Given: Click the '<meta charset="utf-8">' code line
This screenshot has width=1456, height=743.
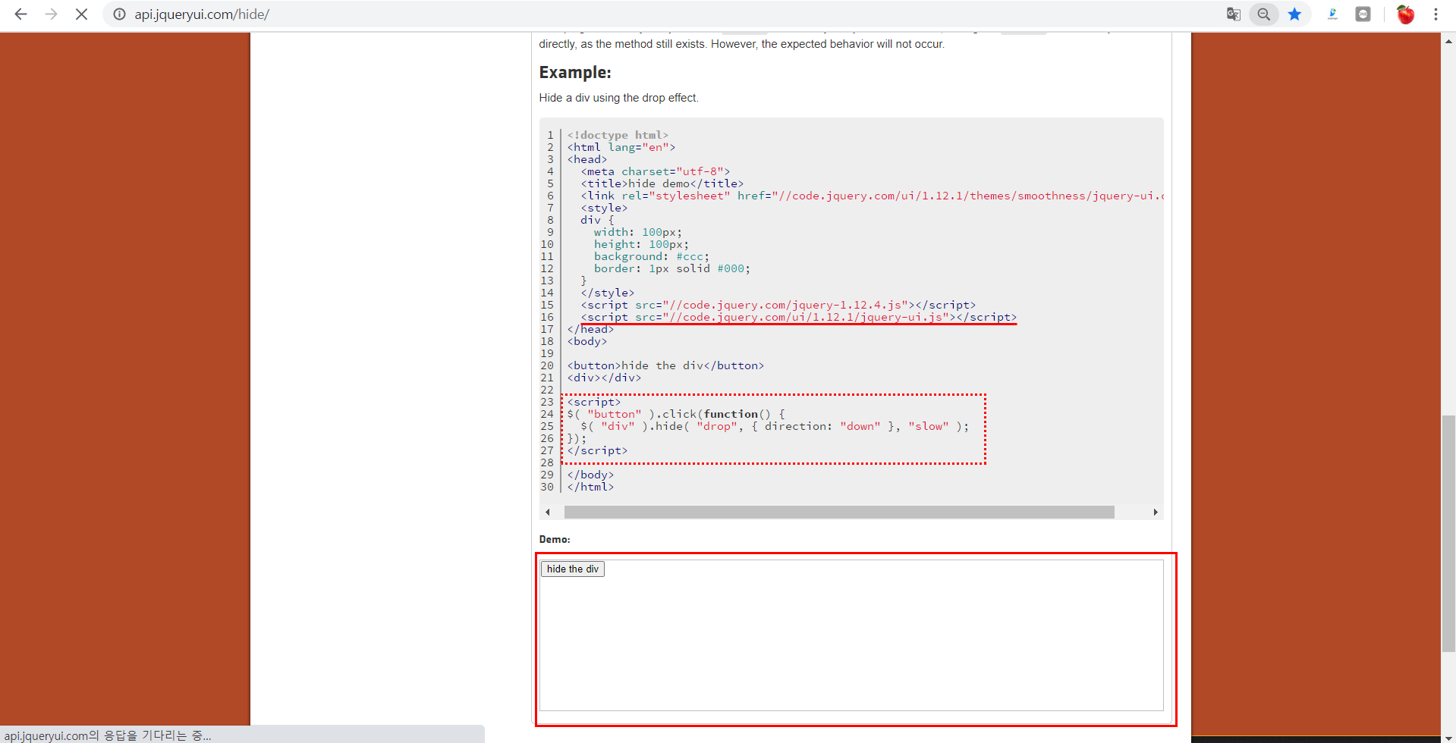Looking at the screenshot, I should click(656, 171).
